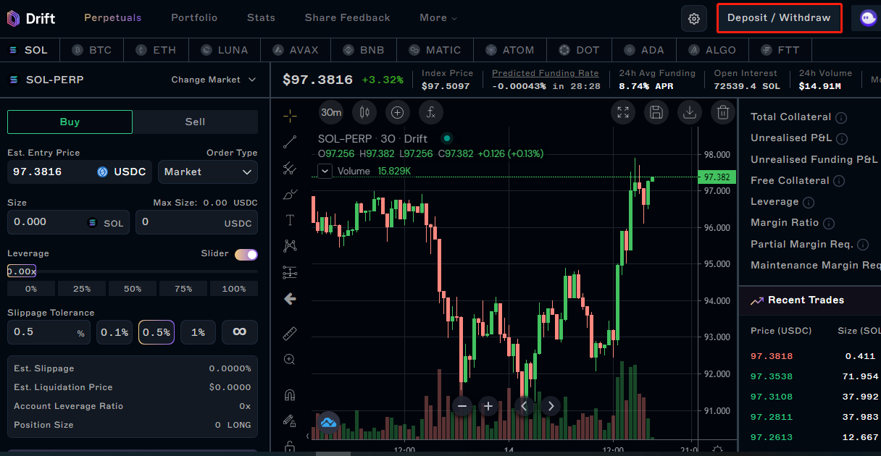Select the ETH market tab

click(156, 50)
